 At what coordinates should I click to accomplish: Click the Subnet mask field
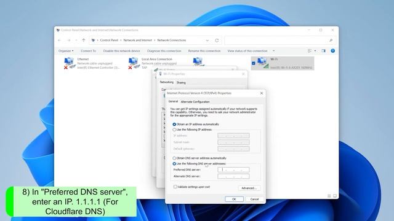233,142
